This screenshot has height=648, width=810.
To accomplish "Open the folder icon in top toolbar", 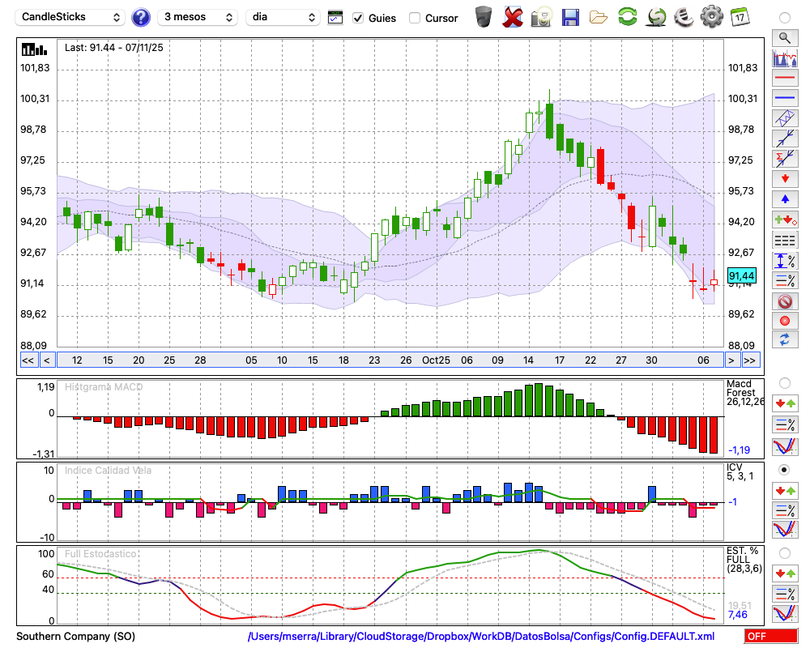I will tap(599, 16).
